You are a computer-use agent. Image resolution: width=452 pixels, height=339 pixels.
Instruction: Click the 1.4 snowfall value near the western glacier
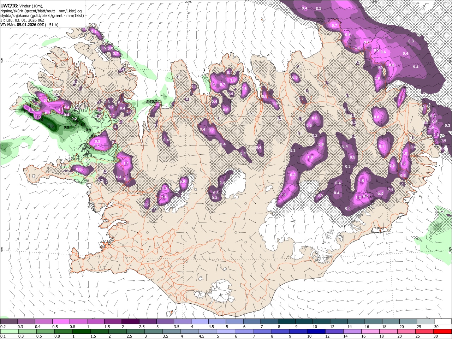point(163,197)
